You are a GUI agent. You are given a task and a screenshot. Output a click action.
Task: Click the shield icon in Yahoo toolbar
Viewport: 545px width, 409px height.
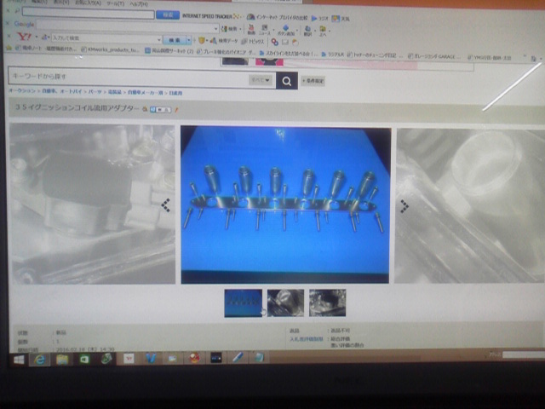[201, 40]
